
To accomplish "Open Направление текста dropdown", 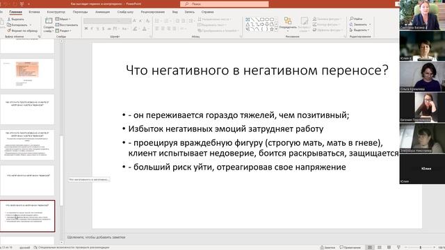I will (215, 19).
